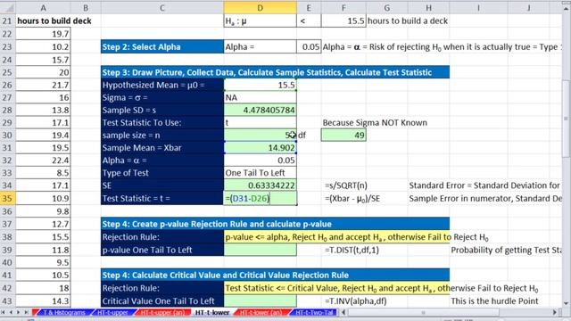Select column I header
Image resolution: width=571 pixels, height=321 pixels.
[478, 8]
